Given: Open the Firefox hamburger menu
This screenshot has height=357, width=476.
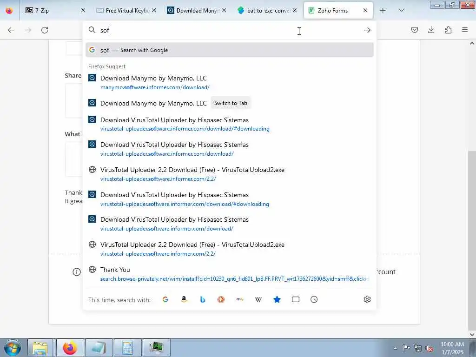Looking at the screenshot, I should 465,30.
